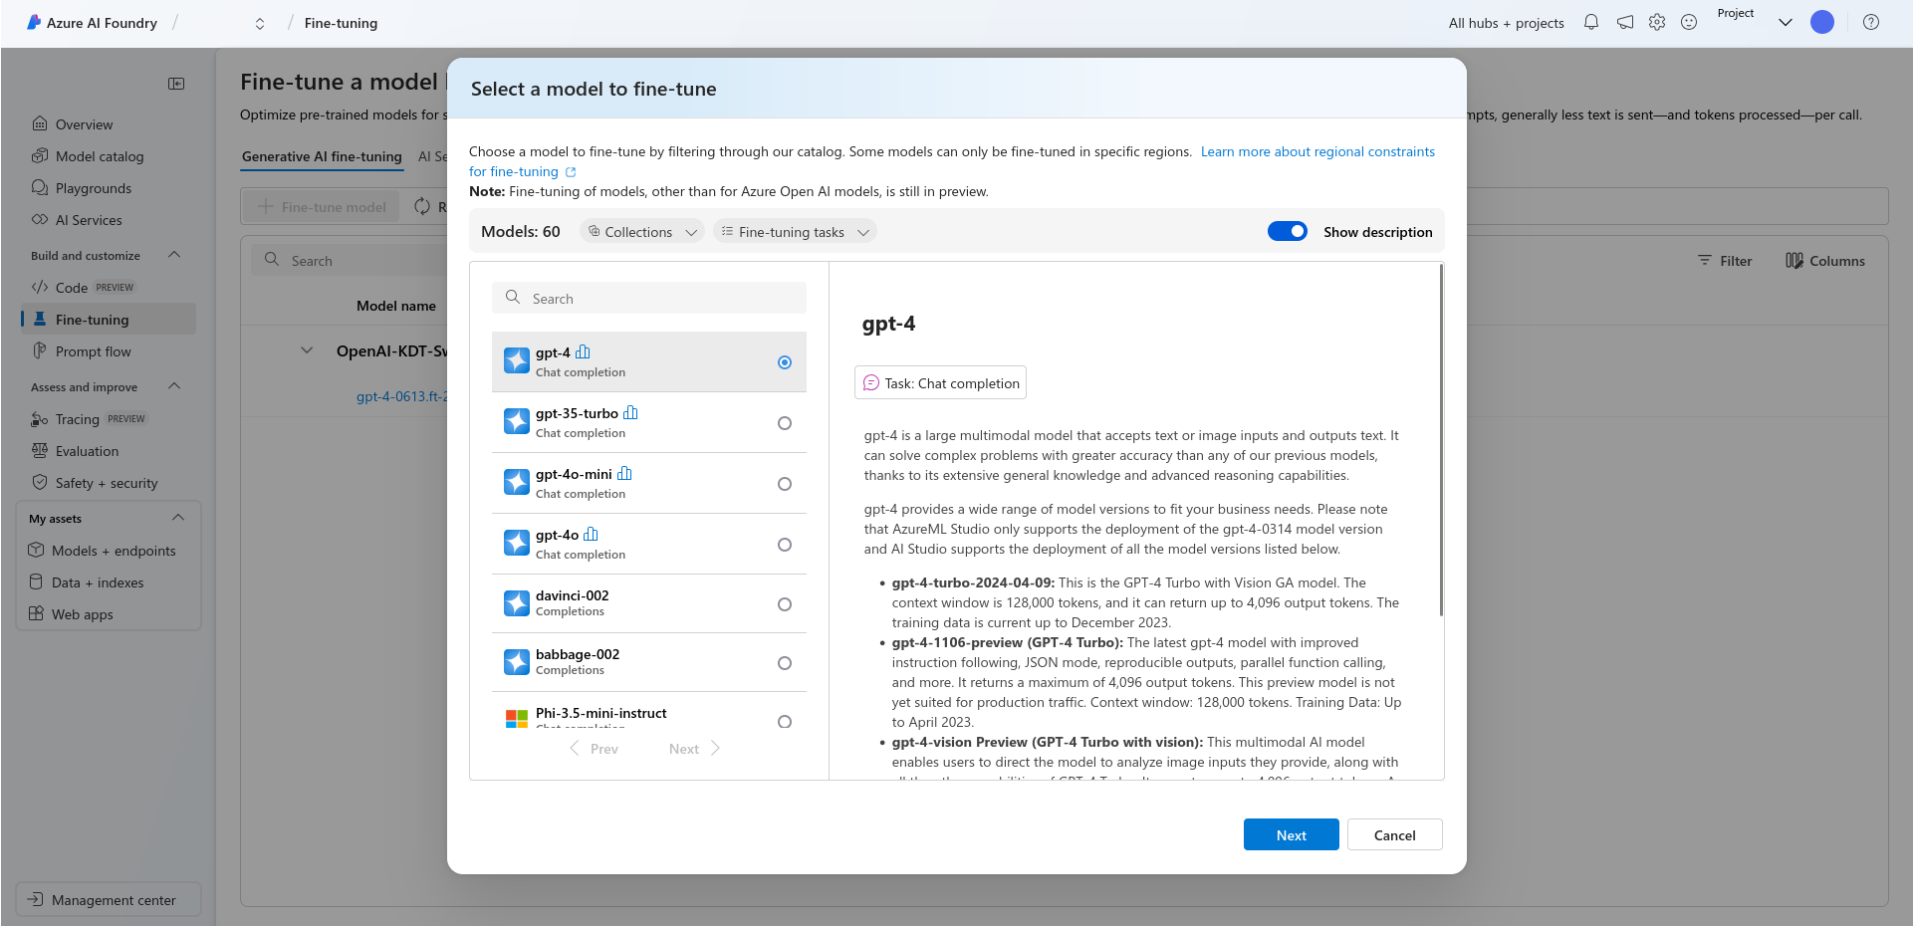This screenshot has height=926, width=1914.
Task: Click the Fine-tuning breadcrumb
Action: tap(341, 23)
